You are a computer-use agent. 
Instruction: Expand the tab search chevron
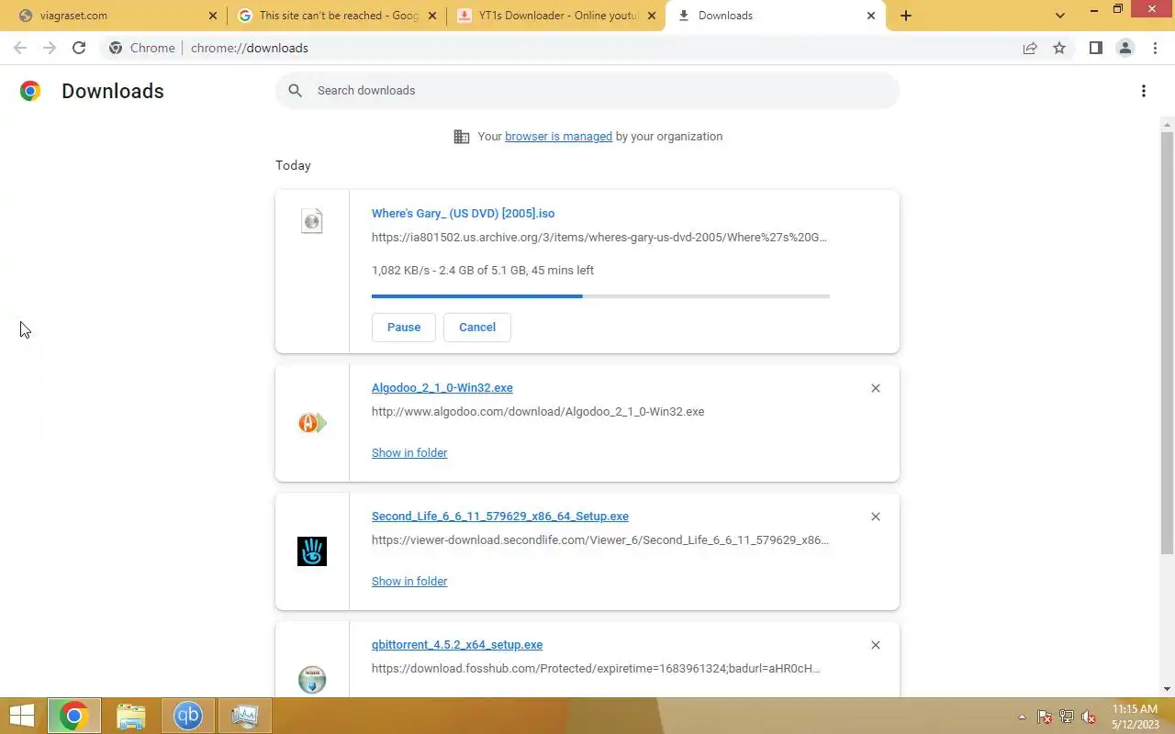click(1060, 16)
